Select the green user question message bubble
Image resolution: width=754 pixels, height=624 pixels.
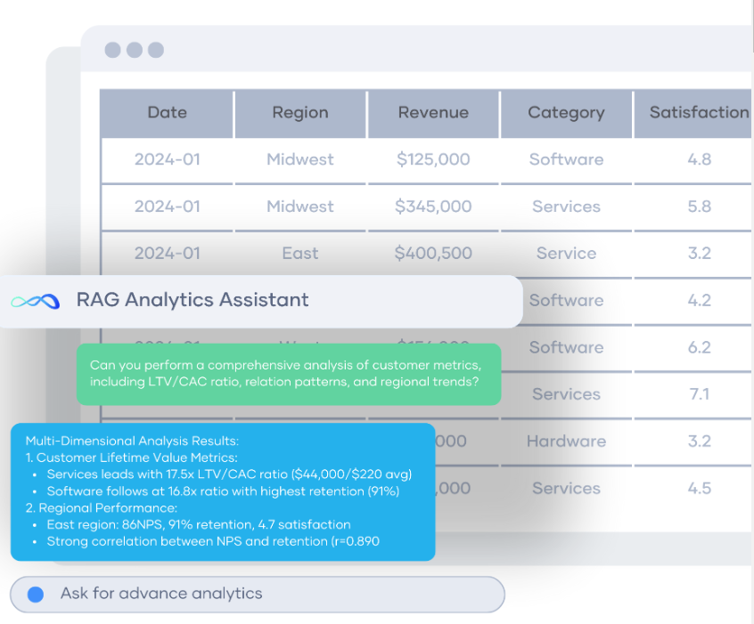click(288, 374)
